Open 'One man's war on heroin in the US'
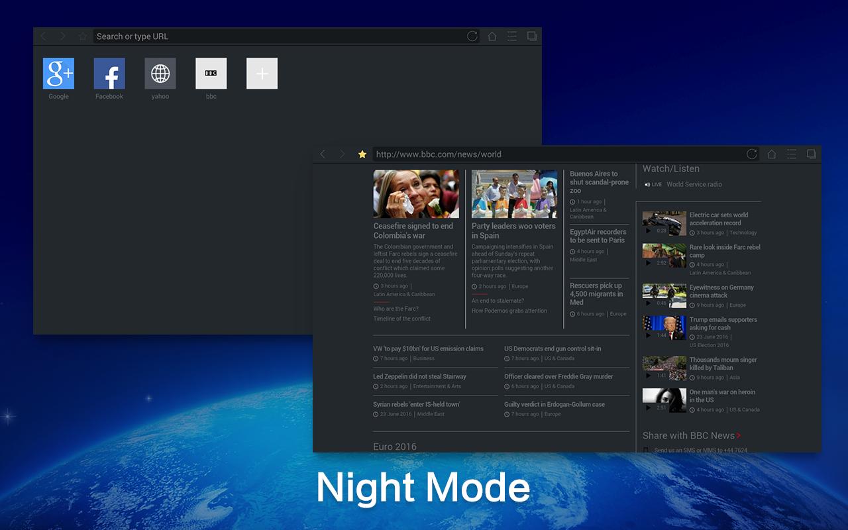The width and height of the screenshot is (848, 530). (722, 396)
